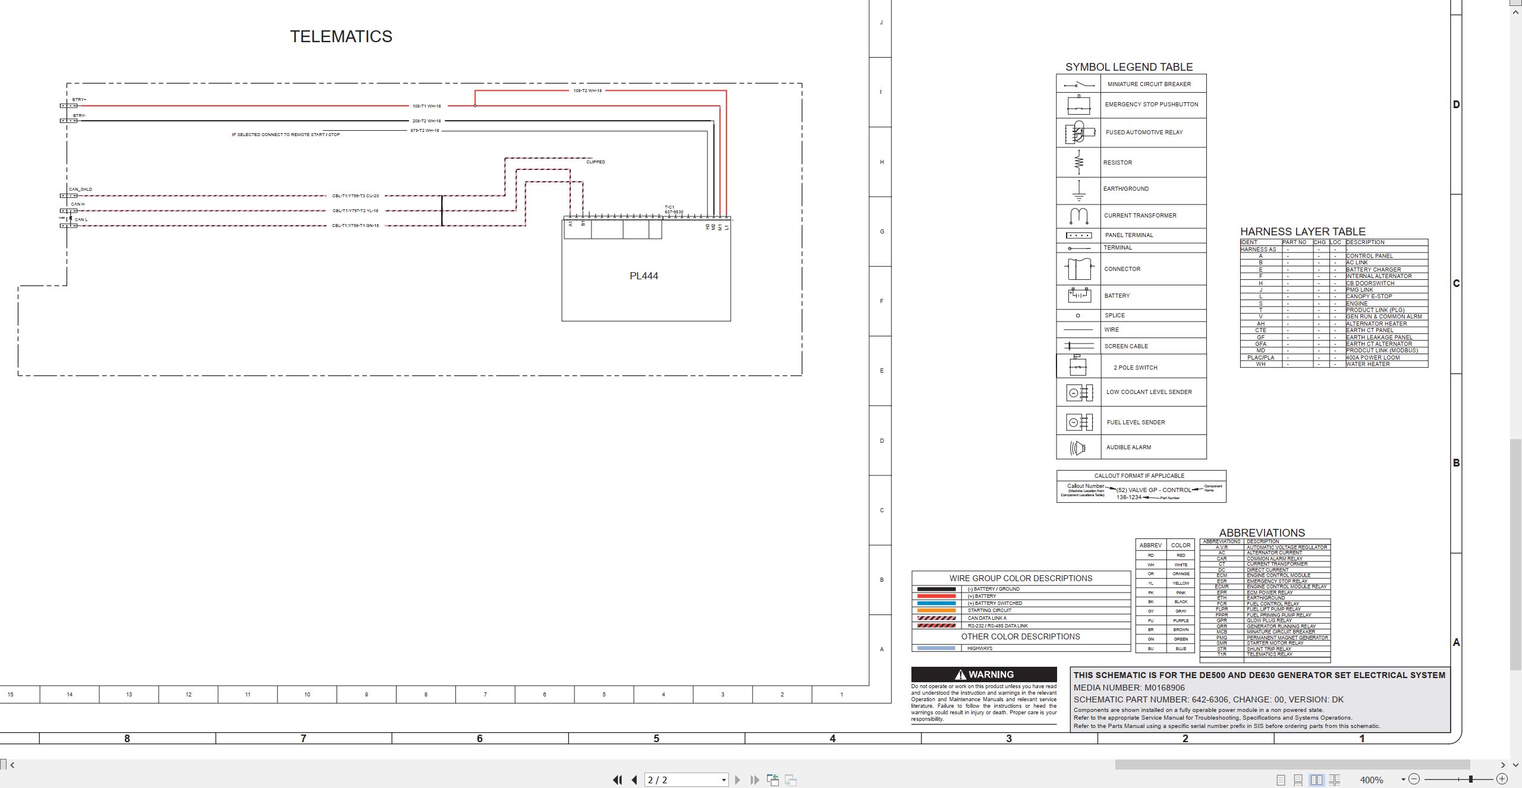Click the previous view icon
This screenshot has height=788, width=1522.
tap(773, 780)
